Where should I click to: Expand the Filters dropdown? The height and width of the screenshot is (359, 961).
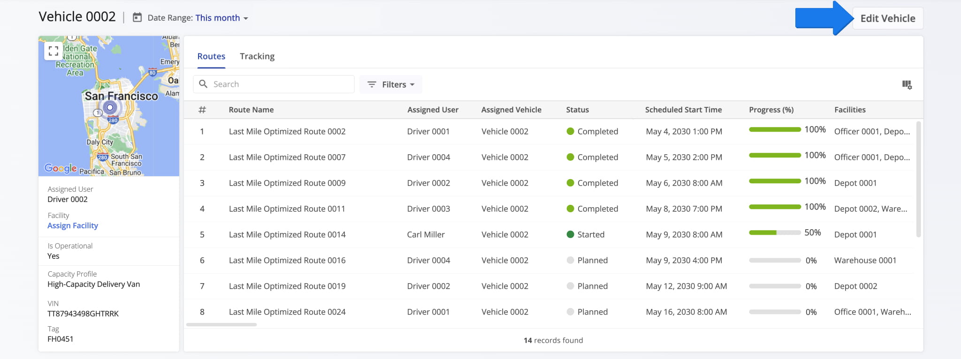click(391, 84)
